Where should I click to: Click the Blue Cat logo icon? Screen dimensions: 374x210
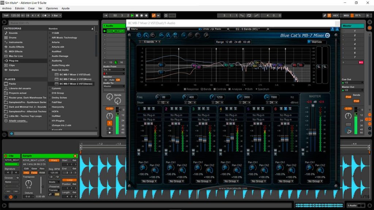[327, 35]
